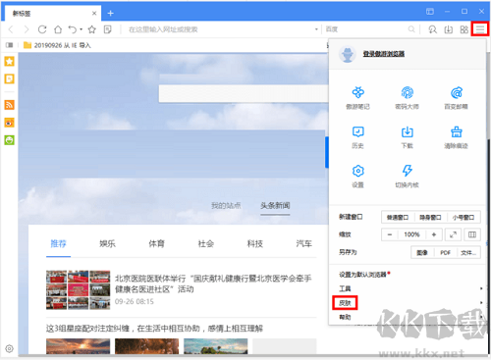The width and height of the screenshot is (491, 360).
Task: Add page to favorites with star icon in toolbar
Action: tap(92, 29)
